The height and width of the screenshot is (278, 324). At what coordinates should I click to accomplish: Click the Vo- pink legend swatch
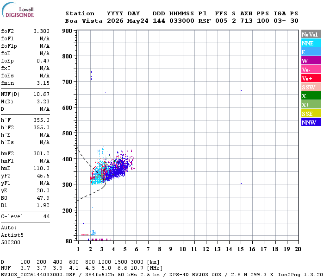[x=311, y=69]
